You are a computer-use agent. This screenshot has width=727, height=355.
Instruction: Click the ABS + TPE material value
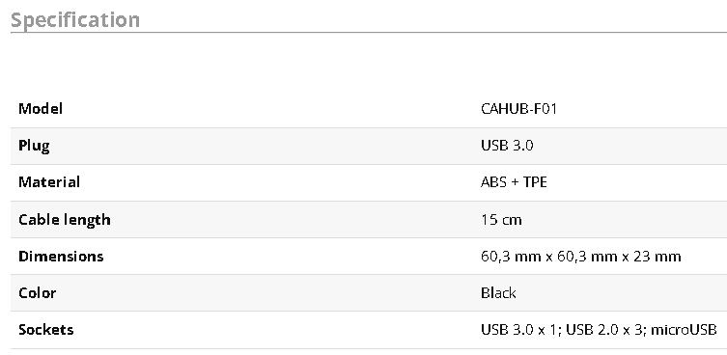(514, 182)
